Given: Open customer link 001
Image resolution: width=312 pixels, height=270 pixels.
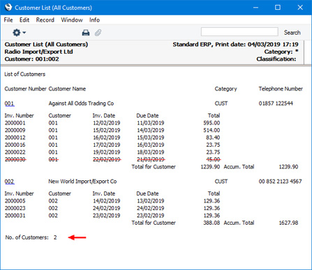Looking at the screenshot, I should (9, 104).
